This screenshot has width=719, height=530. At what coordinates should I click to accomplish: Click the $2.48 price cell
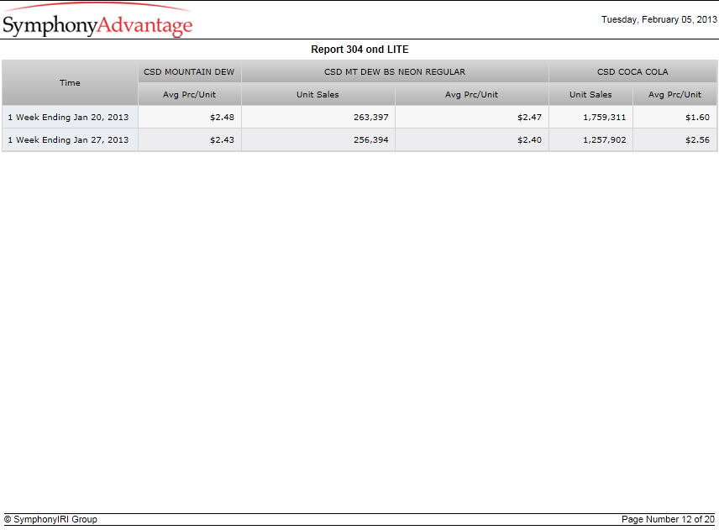pos(189,118)
